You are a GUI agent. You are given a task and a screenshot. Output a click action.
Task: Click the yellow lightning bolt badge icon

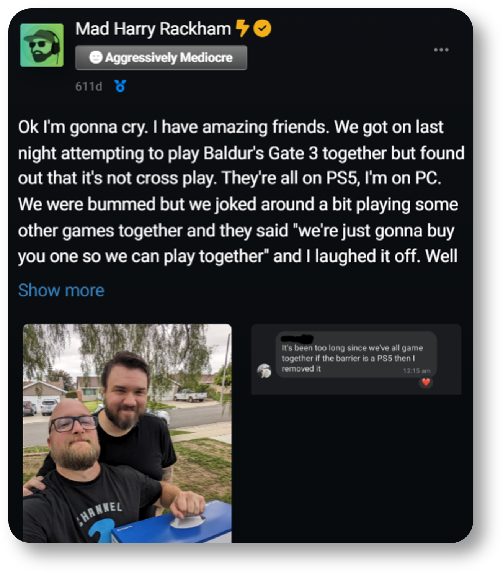click(242, 28)
